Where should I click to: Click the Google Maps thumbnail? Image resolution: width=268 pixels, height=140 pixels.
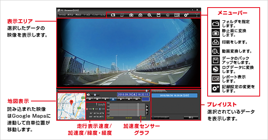(71, 106)
